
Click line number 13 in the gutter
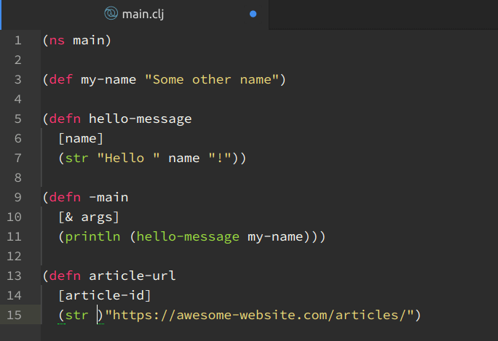14,276
